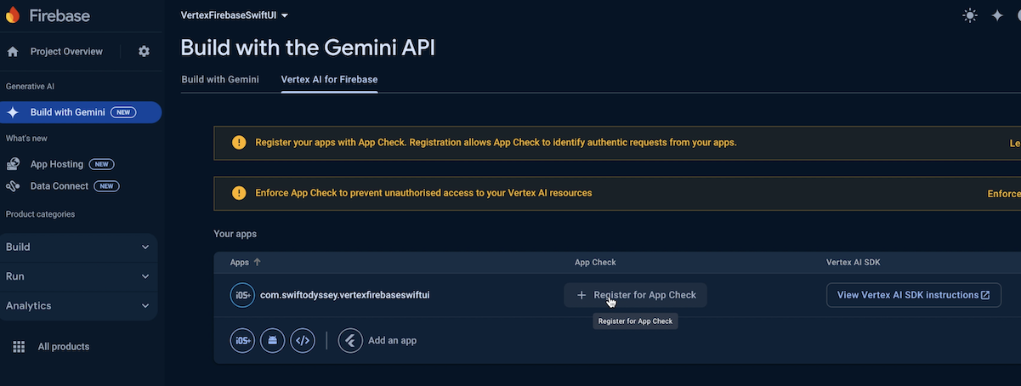Screen dimensions: 1021x386
Task: Expand the Run category
Action: click(x=78, y=276)
